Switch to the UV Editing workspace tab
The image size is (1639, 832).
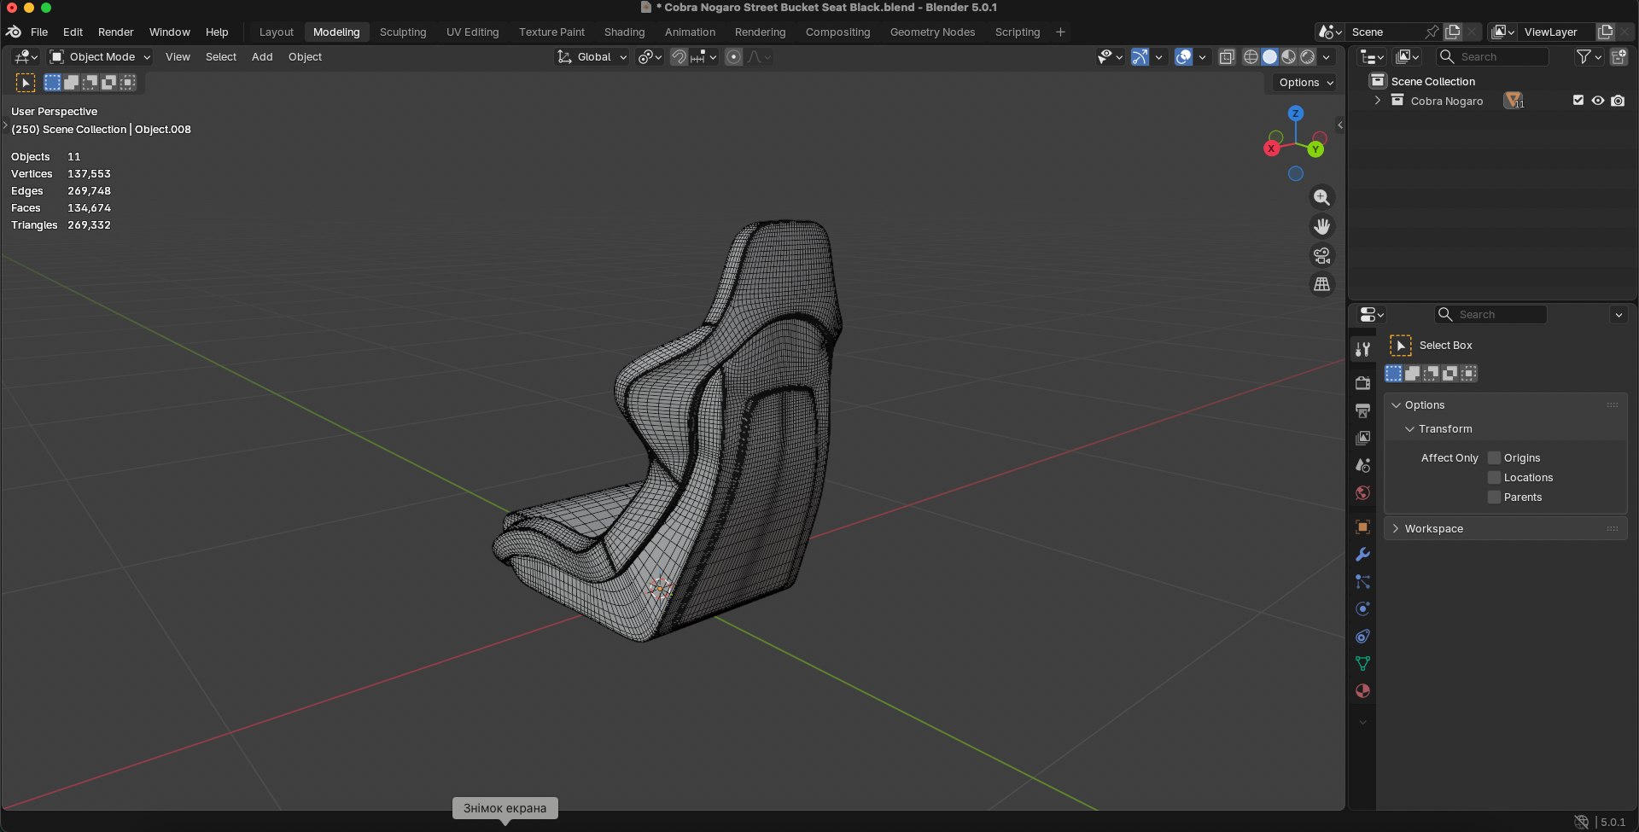[x=472, y=32]
